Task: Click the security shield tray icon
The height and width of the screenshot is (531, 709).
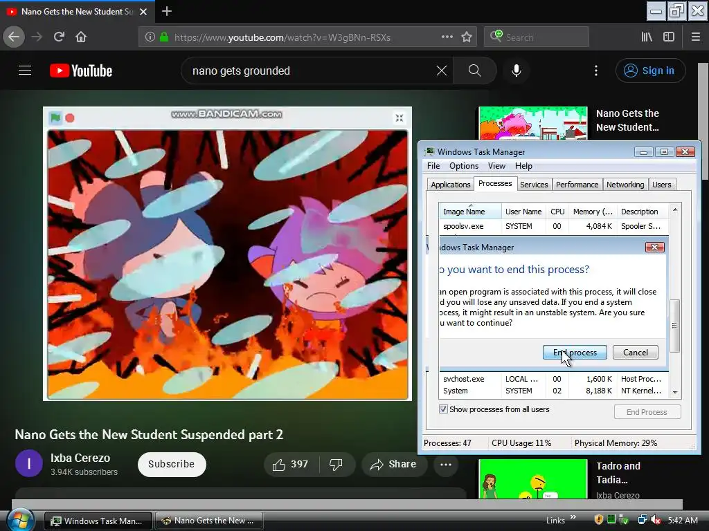Action: (599, 520)
